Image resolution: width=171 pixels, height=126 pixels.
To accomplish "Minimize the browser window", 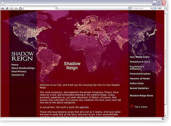I will (x=154, y=3).
